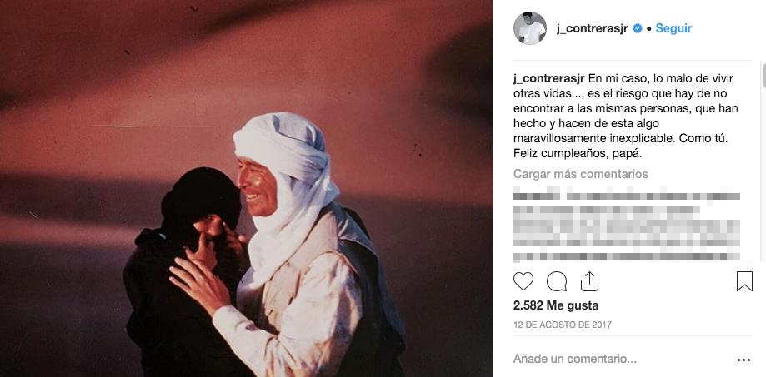Focus the Añade un comentario field
Screen dimensions: 766x377
click(620, 360)
